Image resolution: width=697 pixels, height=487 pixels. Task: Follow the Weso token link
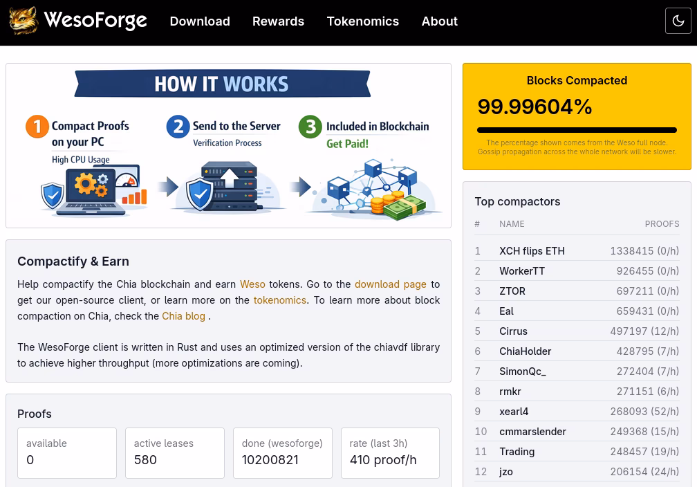point(252,284)
